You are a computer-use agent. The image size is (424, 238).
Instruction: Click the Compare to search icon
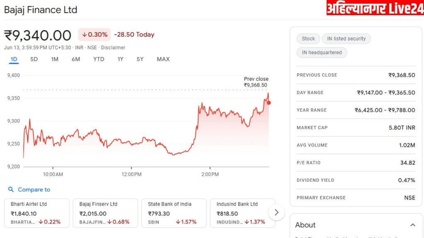tap(11, 190)
